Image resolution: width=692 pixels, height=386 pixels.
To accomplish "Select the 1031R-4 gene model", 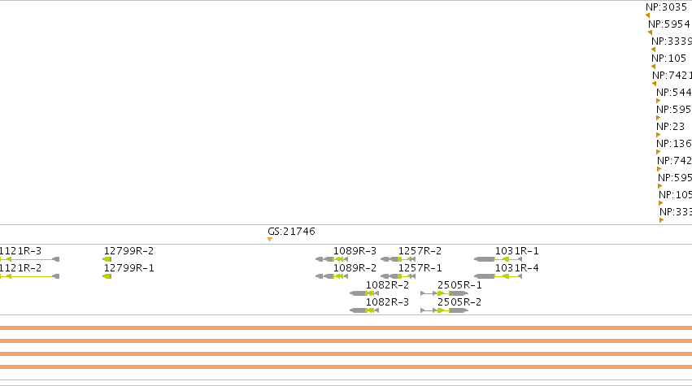I will point(498,276).
